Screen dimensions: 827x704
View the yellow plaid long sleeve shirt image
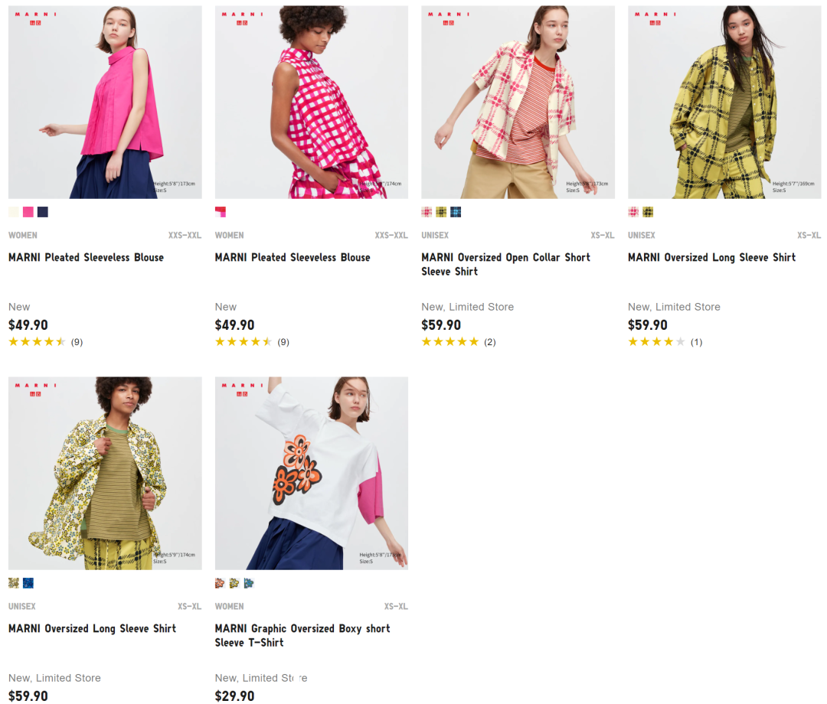coord(724,103)
